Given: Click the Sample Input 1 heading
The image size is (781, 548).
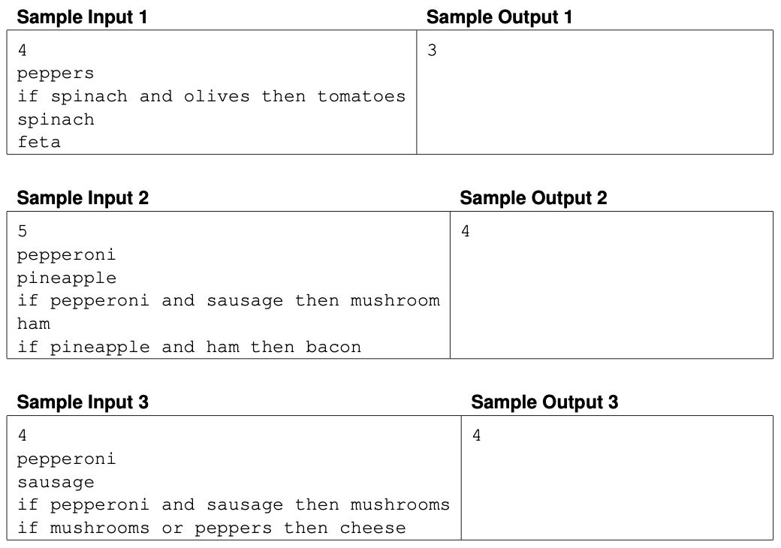Looking at the screenshot, I should pos(82,17).
